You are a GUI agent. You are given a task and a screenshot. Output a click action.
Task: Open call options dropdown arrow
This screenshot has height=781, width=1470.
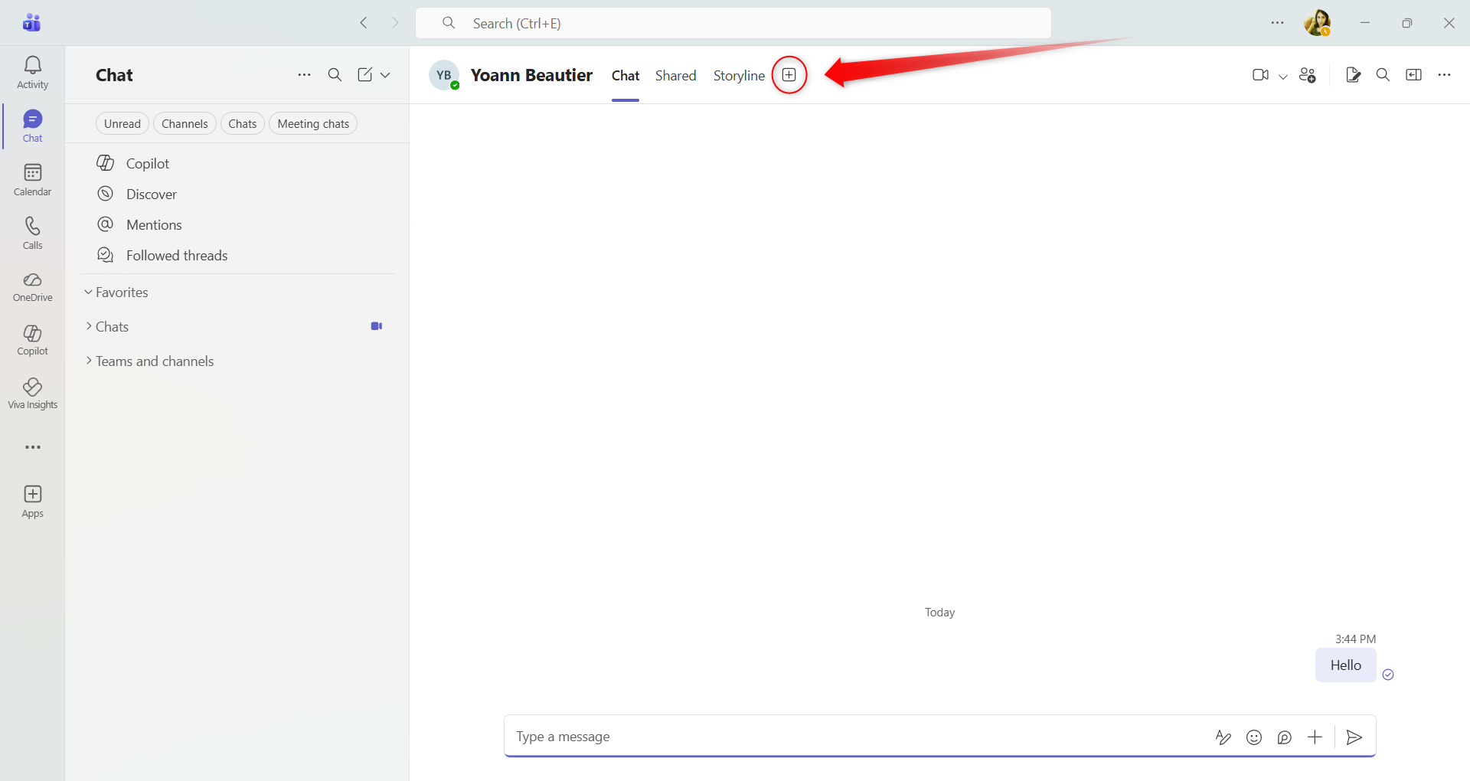click(1283, 76)
